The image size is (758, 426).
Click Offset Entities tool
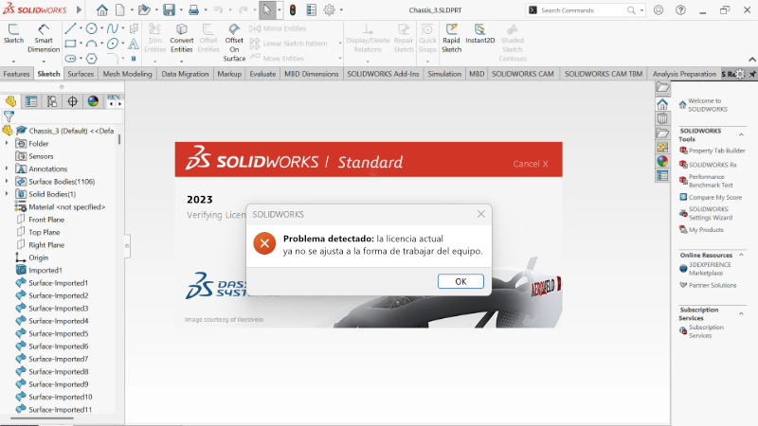tap(208, 38)
